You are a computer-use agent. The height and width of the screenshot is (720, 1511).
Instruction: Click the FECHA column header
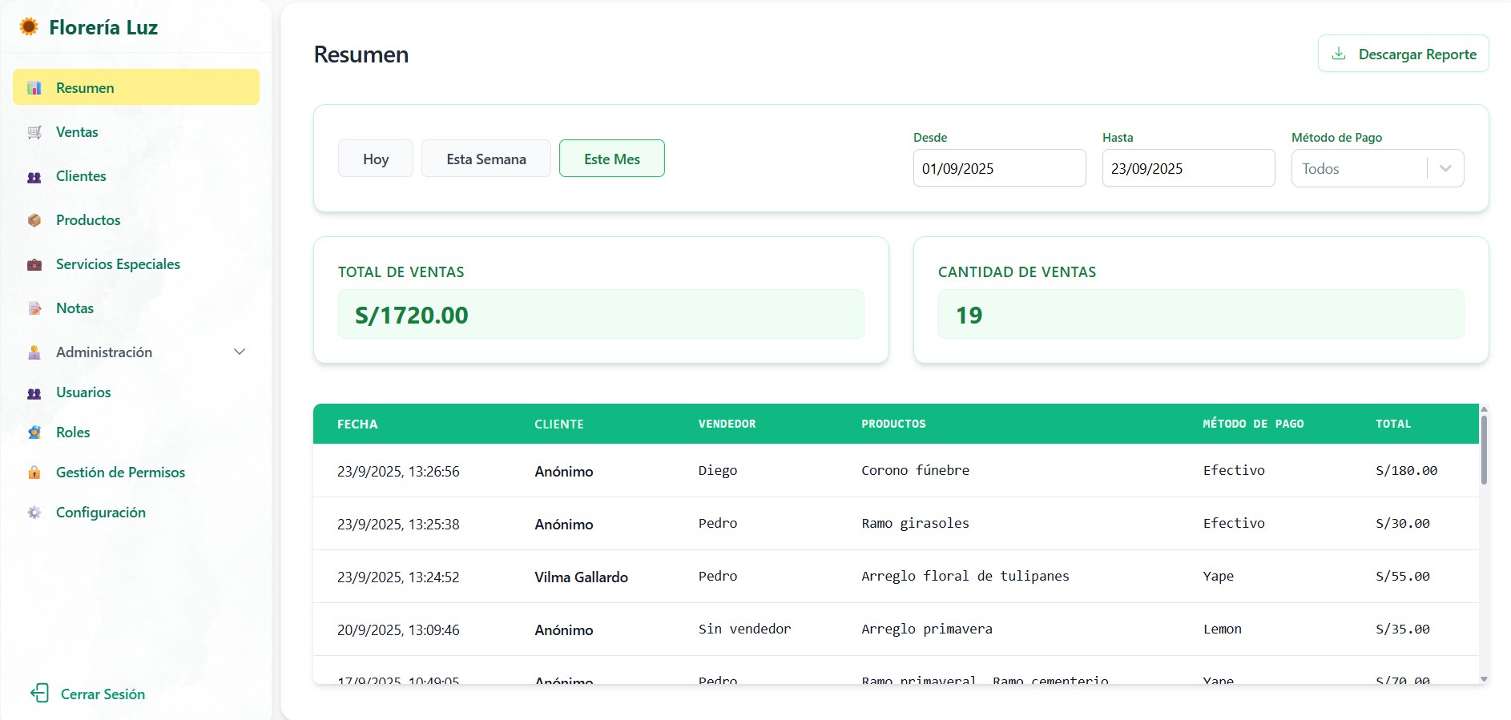pos(357,424)
